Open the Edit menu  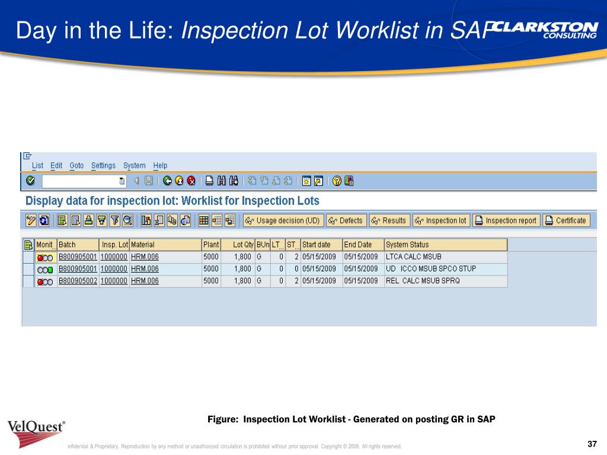tap(56, 166)
